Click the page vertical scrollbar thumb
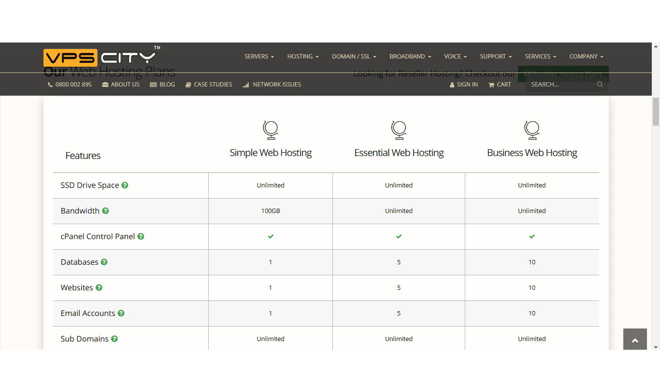Image resolution: width=660 pixels, height=371 pixels. coord(656,111)
